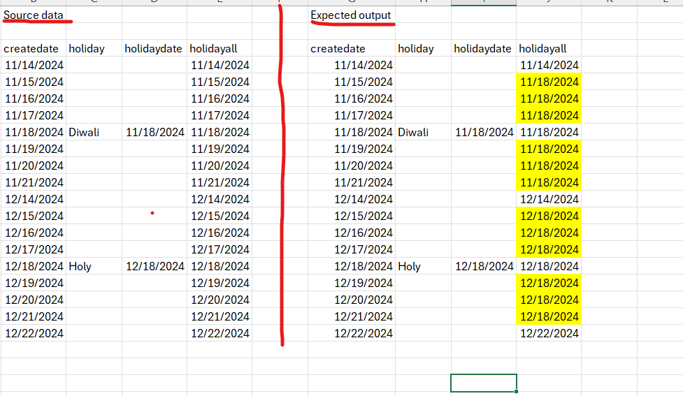
Task: Select yellow holidayall cell in Expected output 12/16/2024 row
Action: 549,233
